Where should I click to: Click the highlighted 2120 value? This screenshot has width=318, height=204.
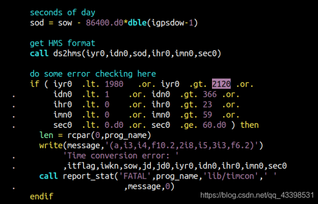pyautogui.click(x=222, y=84)
